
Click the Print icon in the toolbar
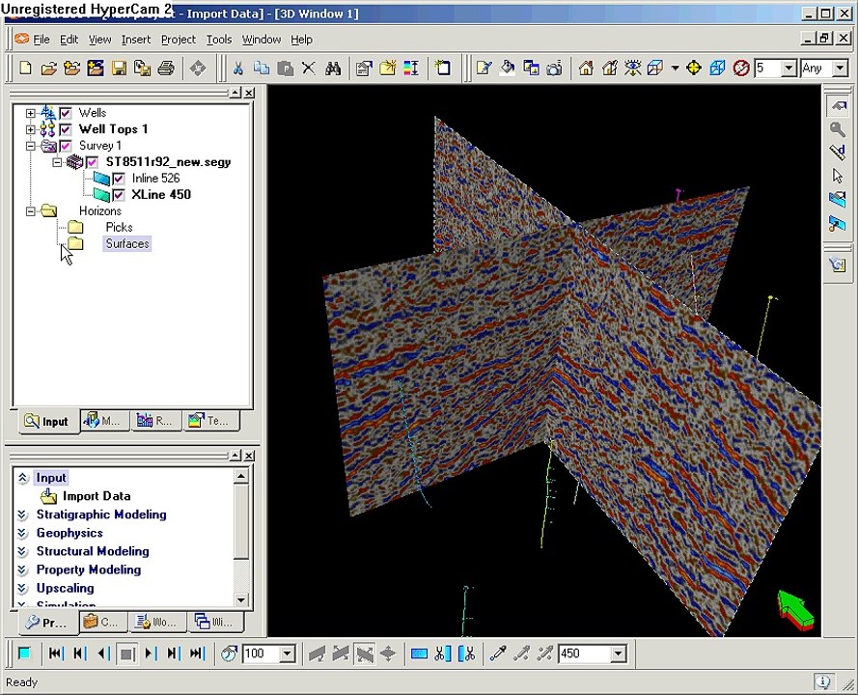point(166,69)
